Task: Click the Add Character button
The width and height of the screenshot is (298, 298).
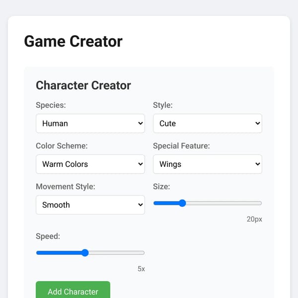Action: [73, 290]
